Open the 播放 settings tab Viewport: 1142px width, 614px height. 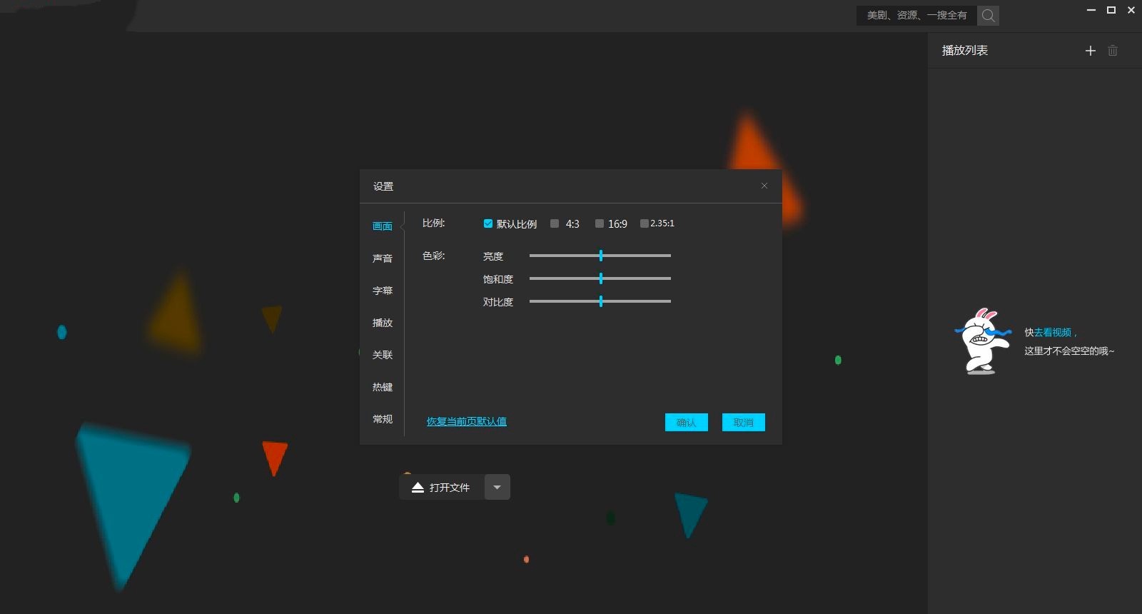tap(383, 323)
